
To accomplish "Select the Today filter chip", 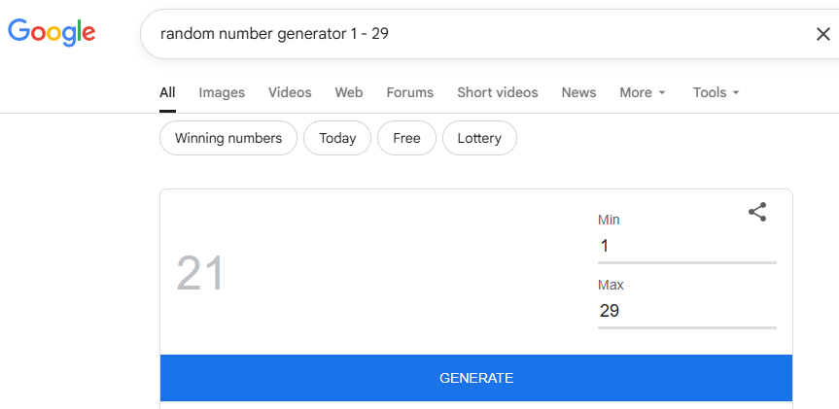I will click(337, 138).
